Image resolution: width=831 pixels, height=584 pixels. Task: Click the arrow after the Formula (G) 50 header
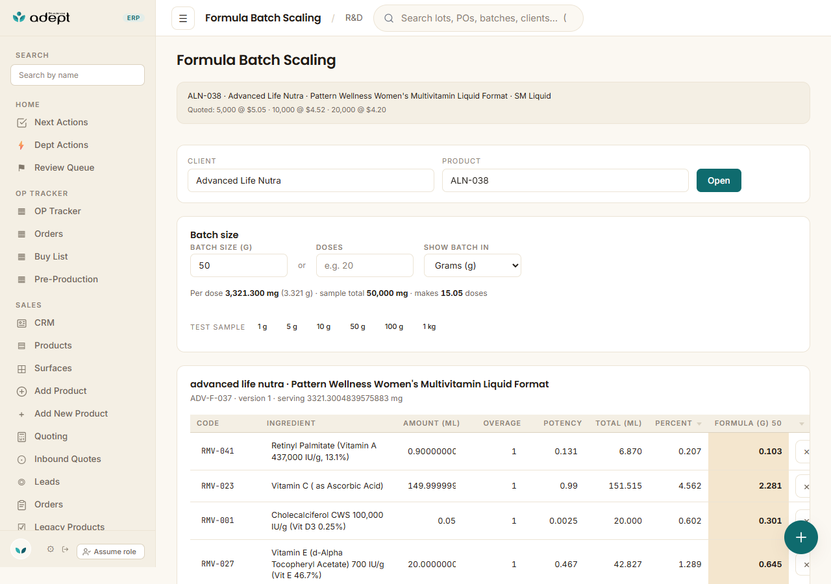pyautogui.click(x=802, y=424)
